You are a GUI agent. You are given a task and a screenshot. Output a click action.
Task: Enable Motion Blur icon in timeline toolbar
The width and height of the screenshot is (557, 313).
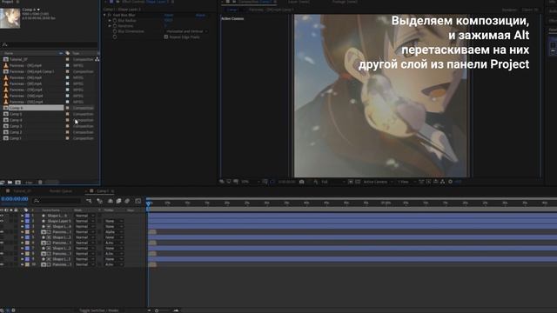click(127, 201)
